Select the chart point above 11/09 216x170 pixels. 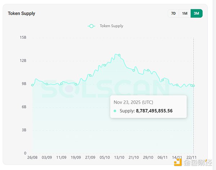tap(61, 84)
